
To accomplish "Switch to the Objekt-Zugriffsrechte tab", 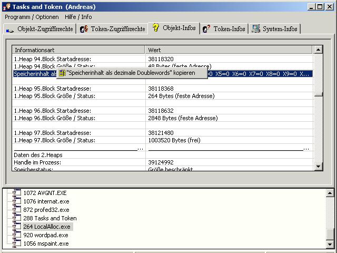I will [x=39, y=29].
